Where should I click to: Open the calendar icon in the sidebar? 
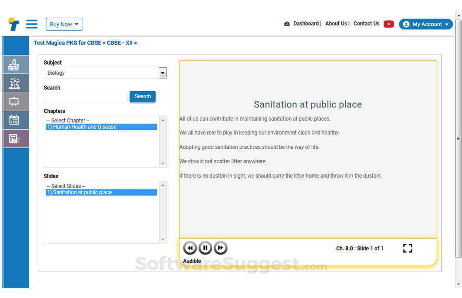click(15, 120)
